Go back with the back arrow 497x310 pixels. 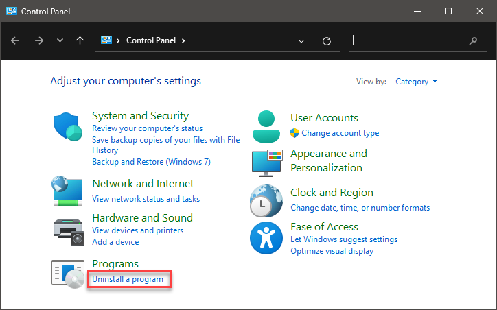(x=15, y=40)
